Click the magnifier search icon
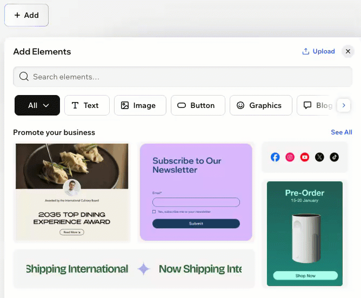Viewport: 361px width, 298px height. (24, 76)
